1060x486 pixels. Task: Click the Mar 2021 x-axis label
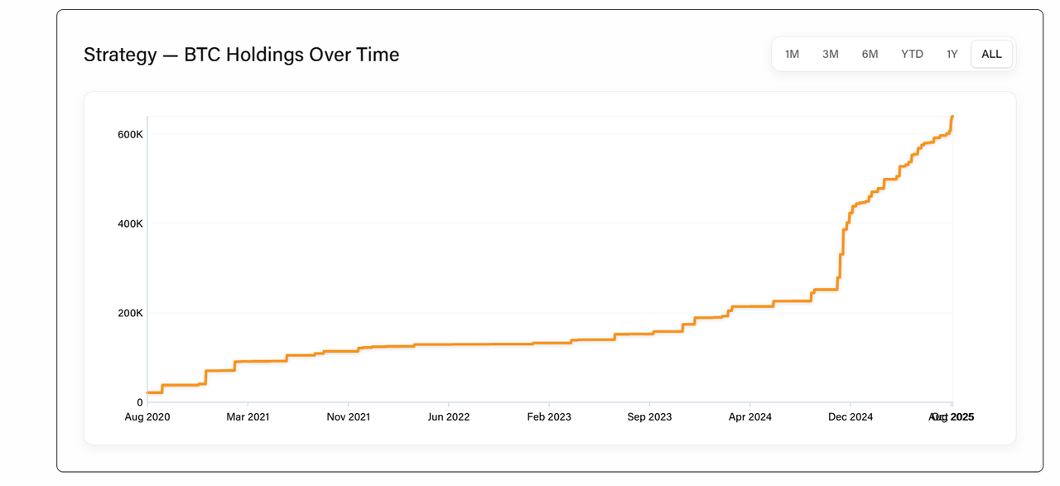(x=248, y=416)
